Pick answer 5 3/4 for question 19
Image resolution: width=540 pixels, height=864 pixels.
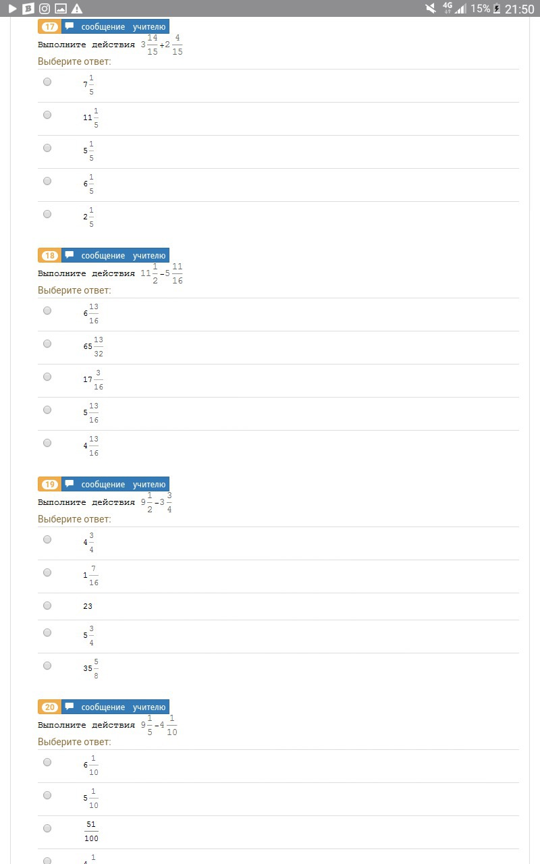click(47, 632)
